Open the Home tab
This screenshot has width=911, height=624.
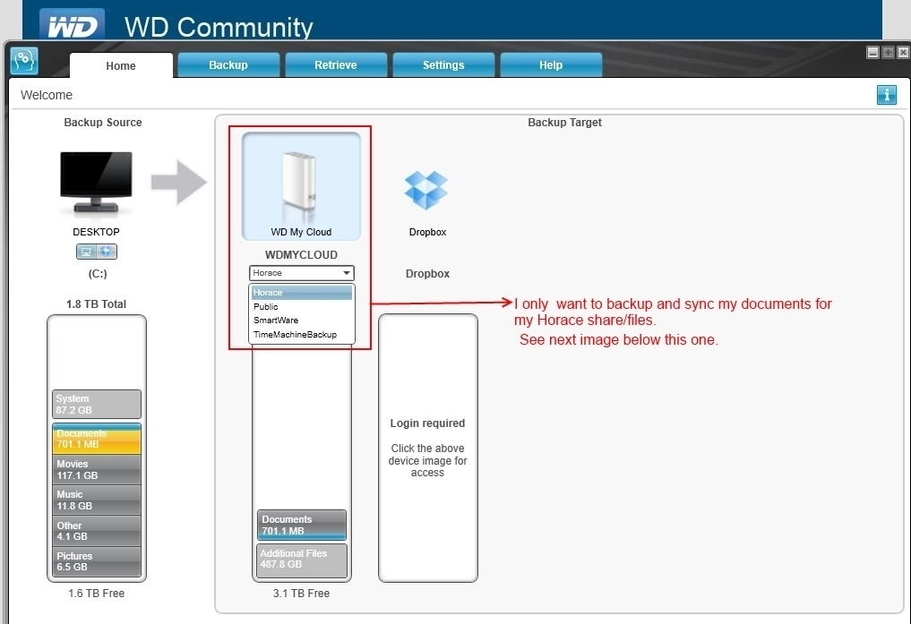121,65
